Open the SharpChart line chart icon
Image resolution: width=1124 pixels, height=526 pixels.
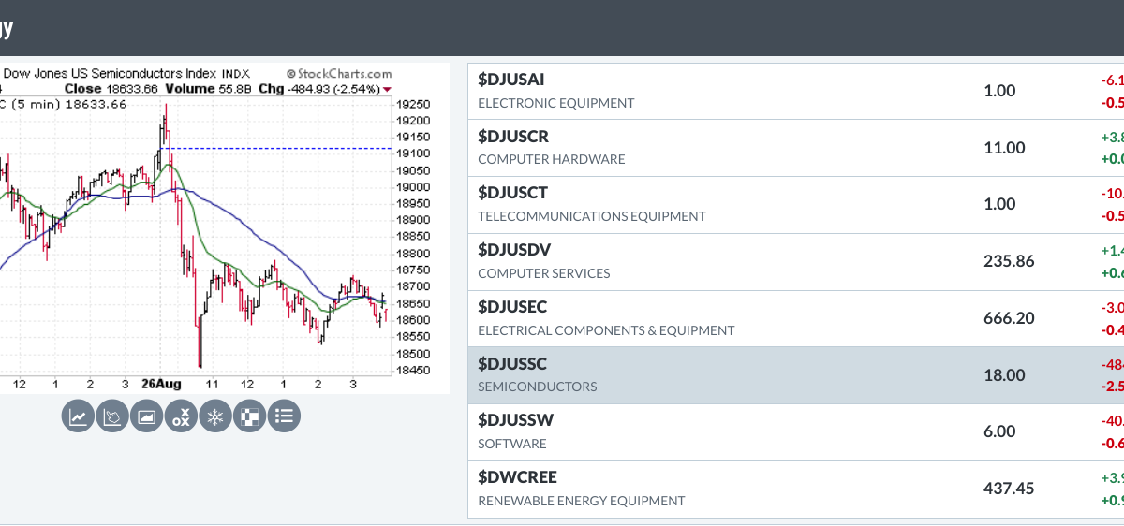78,416
